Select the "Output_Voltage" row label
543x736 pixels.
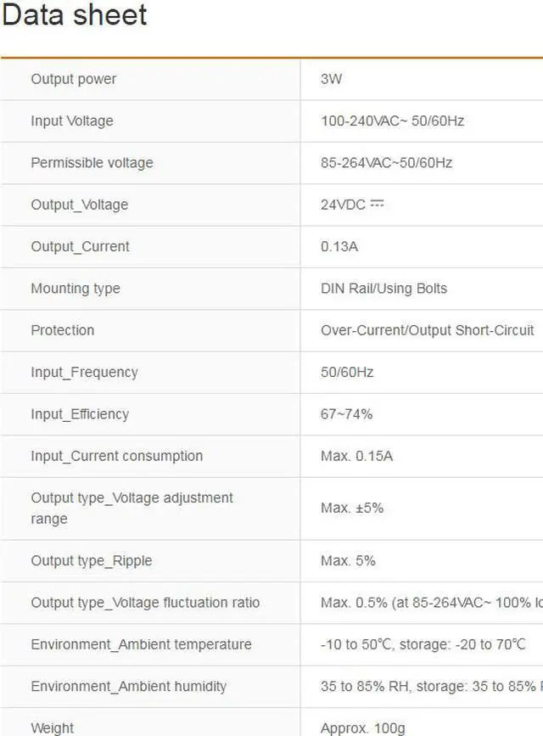[80, 205]
